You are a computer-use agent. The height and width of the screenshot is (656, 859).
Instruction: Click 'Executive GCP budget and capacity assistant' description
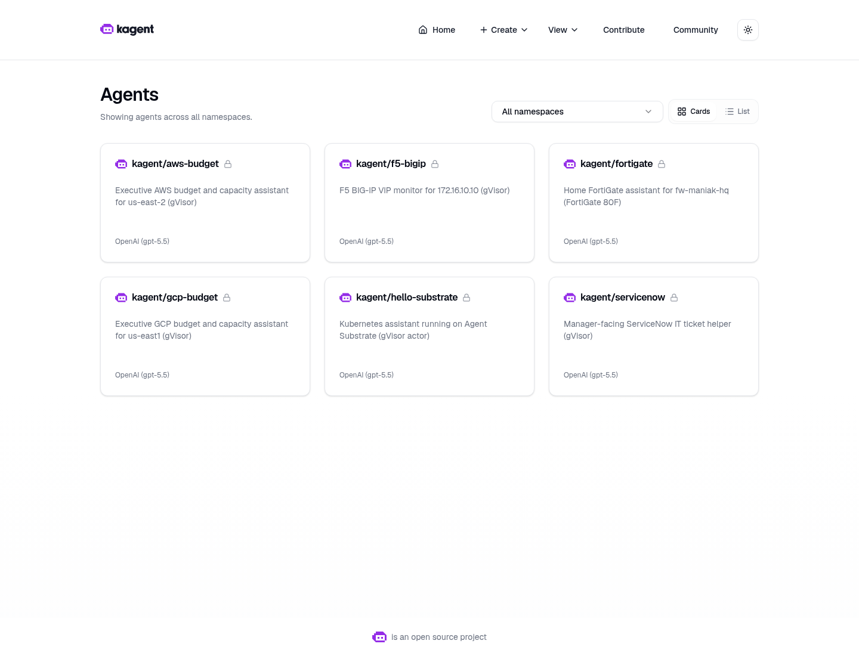202,330
